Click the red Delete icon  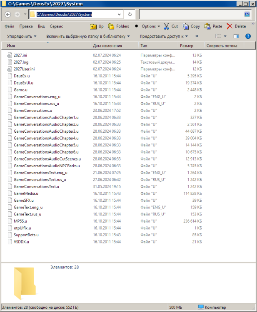click(230, 26)
